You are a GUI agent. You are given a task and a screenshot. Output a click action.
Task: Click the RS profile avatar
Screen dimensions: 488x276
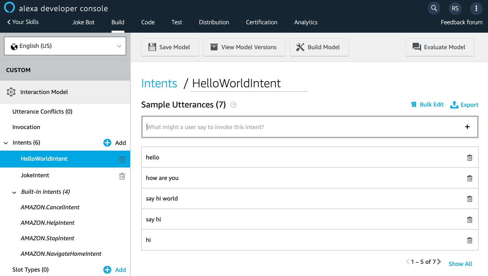coord(455,8)
